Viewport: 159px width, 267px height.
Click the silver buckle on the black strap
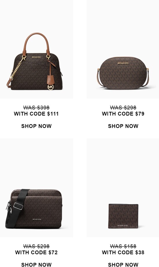pos(18,206)
